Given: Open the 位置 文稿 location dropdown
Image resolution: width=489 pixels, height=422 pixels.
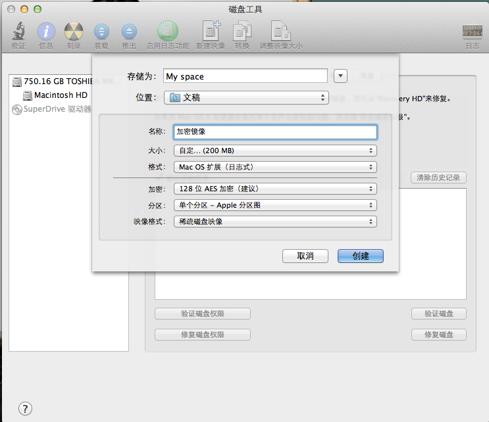Looking at the screenshot, I should (246, 97).
